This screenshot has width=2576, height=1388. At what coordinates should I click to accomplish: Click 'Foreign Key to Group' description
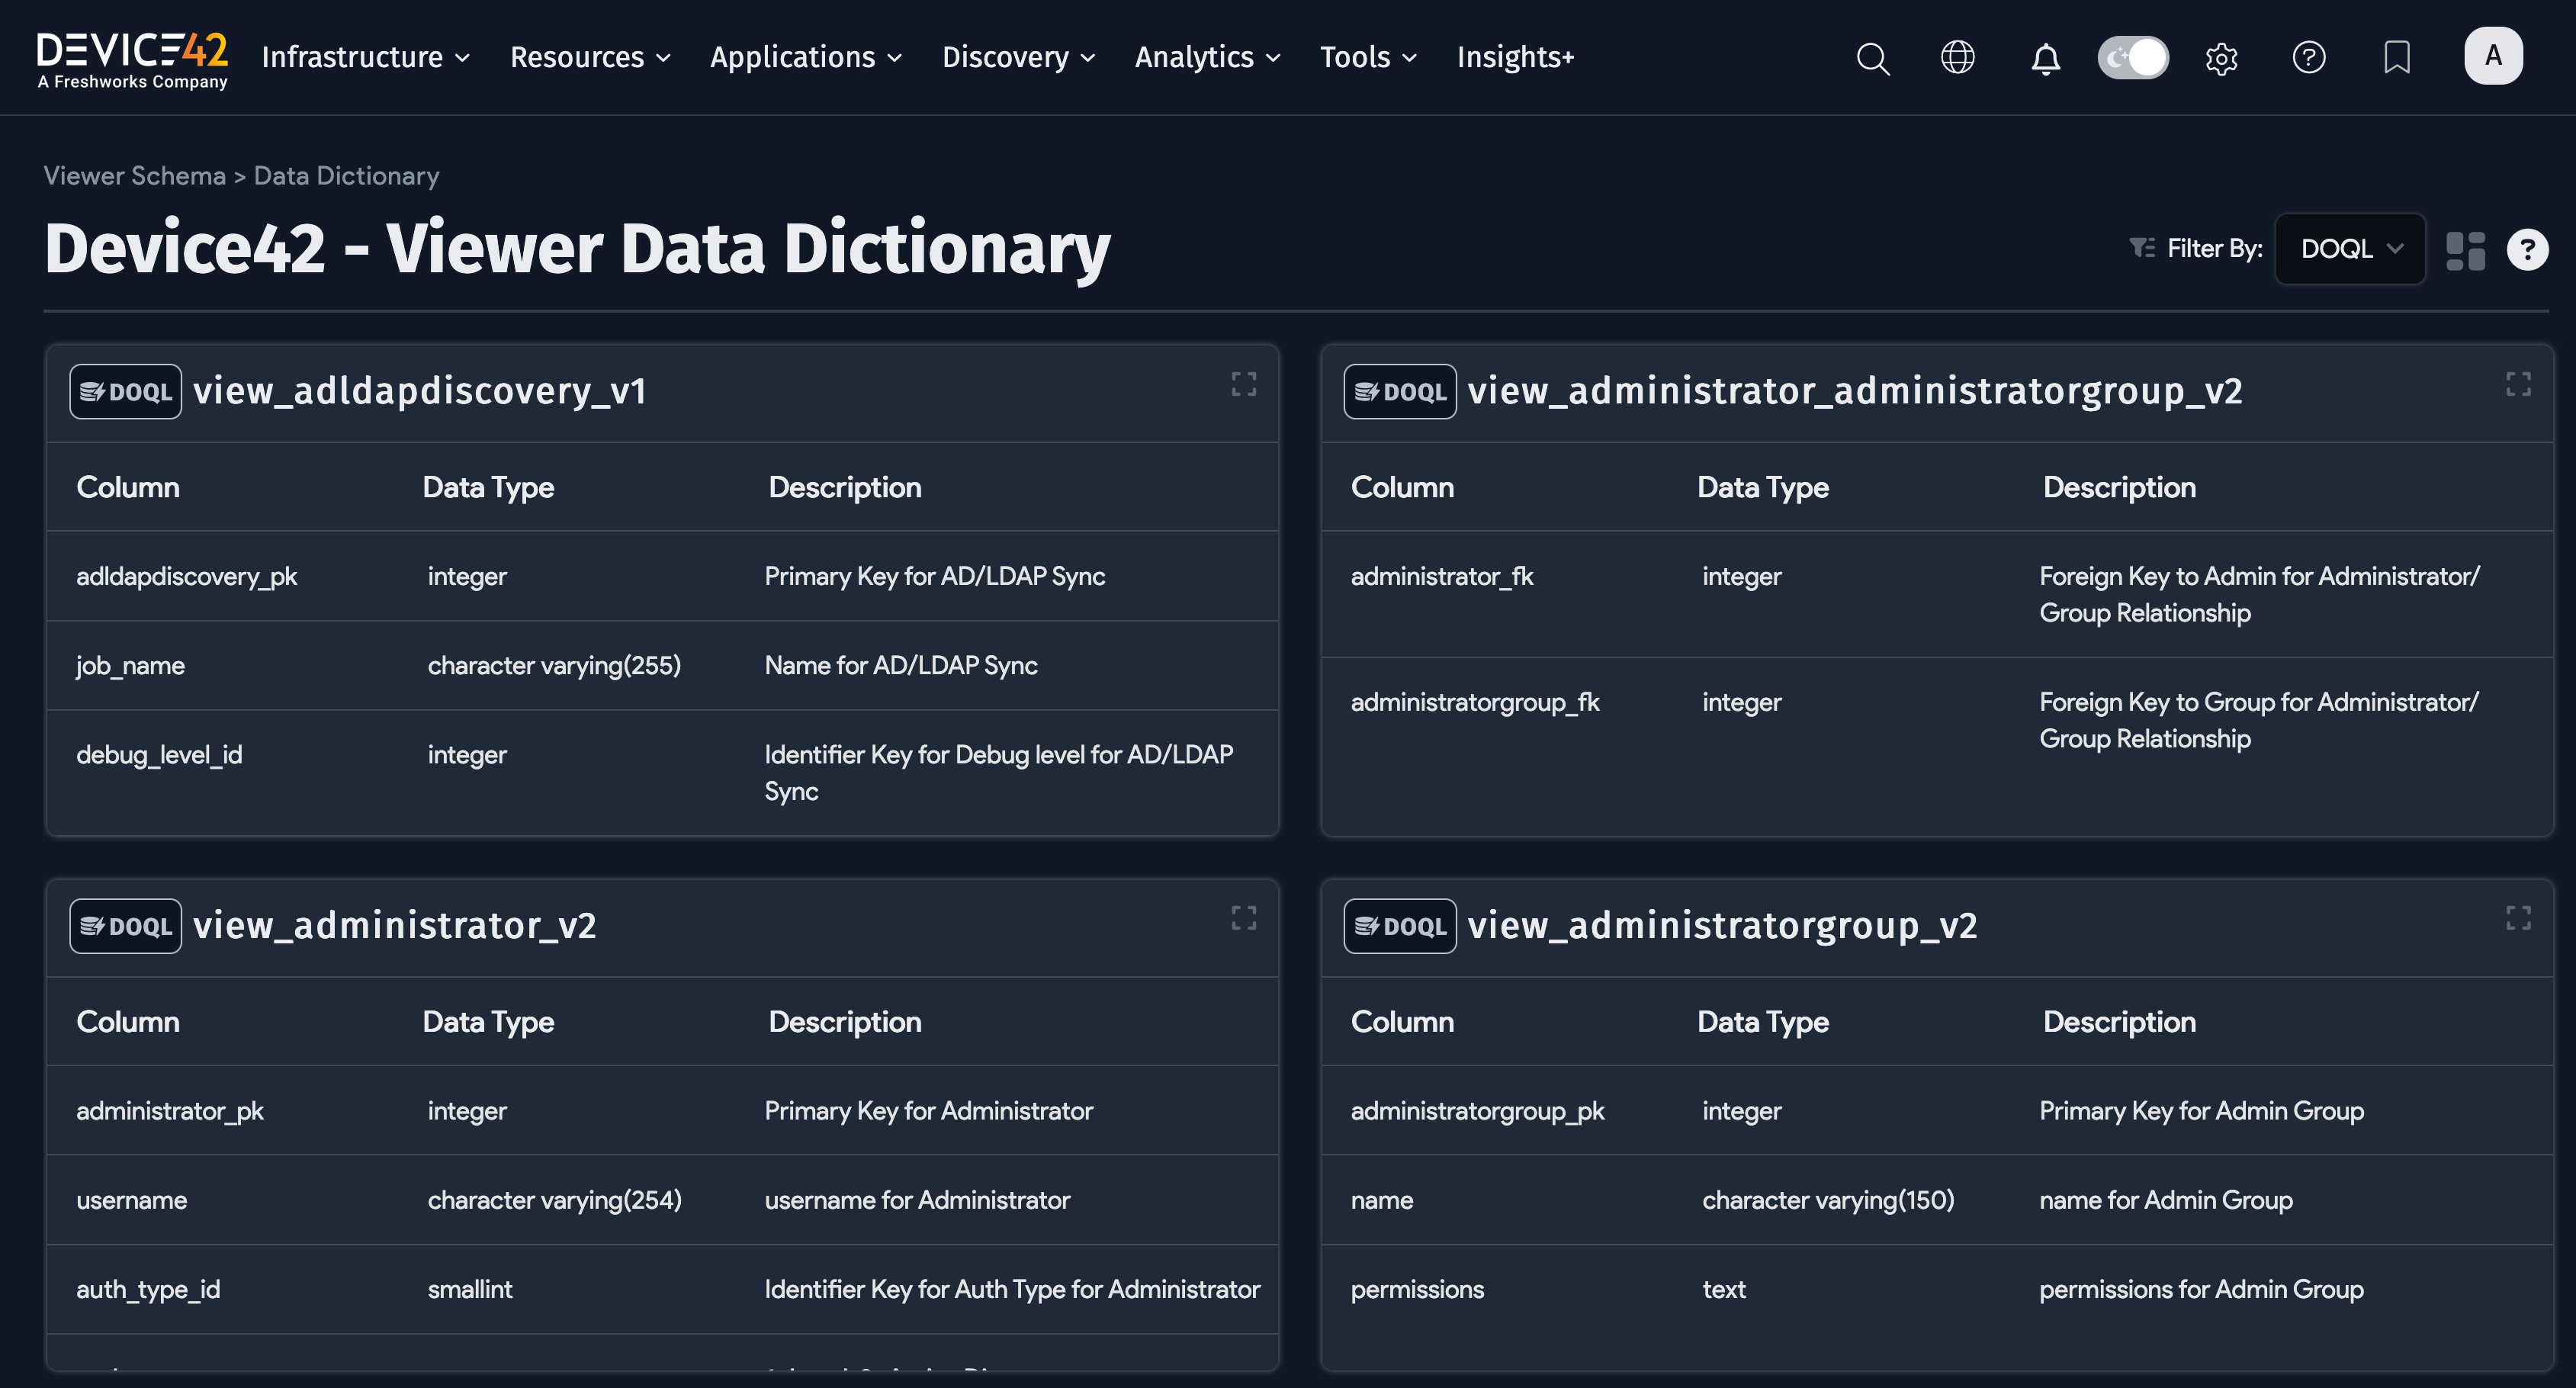(2259, 720)
